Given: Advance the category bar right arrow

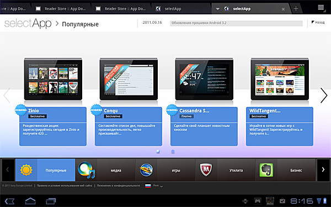Looking at the screenshot, I should tap(323, 169).
